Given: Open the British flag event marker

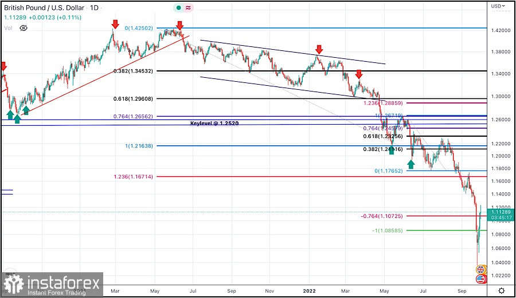Looking at the screenshot, I should 480,270.
